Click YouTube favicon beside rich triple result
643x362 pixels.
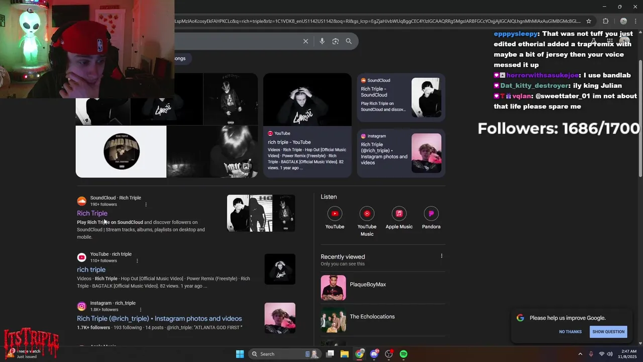pos(81,257)
